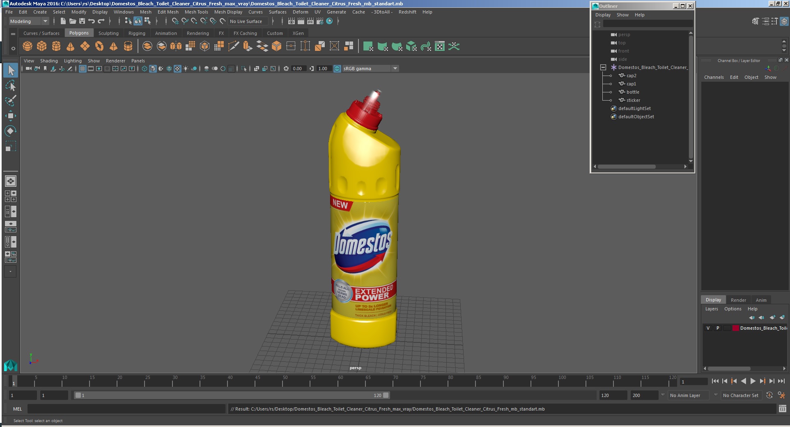790x427 pixels.
Task: Toggle wireframe display in viewport toolbar
Action: [x=145, y=69]
